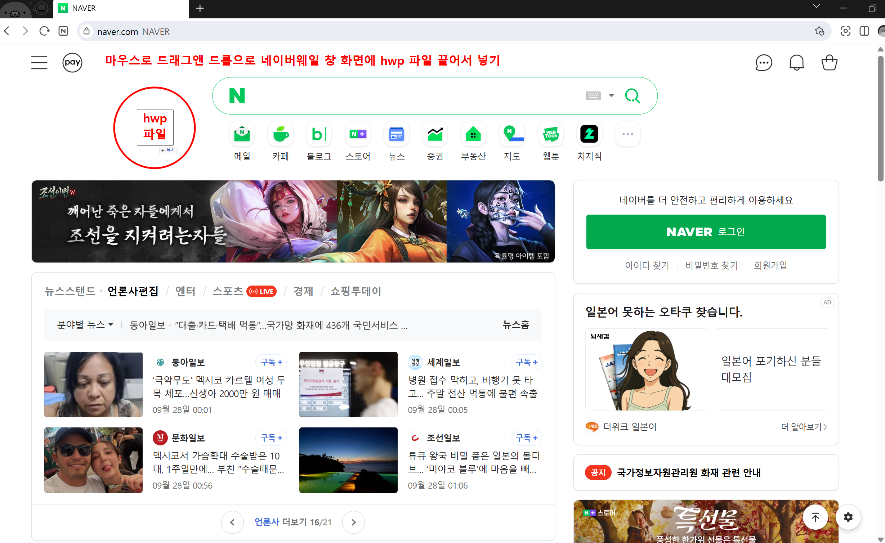Open the Webtoon shortcut icon

pos(550,134)
